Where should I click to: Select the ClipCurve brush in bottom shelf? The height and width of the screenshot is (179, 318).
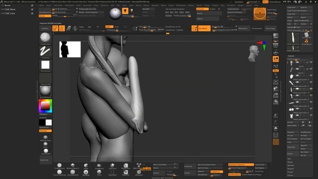[x=112, y=166]
